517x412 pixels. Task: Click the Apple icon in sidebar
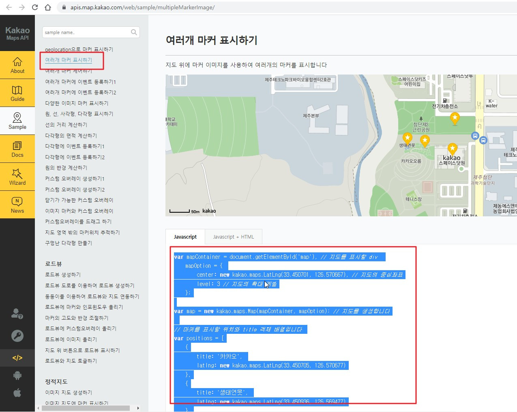[x=17, y=393]
